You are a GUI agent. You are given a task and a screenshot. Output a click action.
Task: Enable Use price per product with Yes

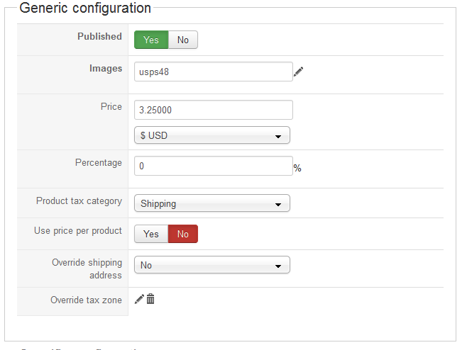[x=151, y=234]
